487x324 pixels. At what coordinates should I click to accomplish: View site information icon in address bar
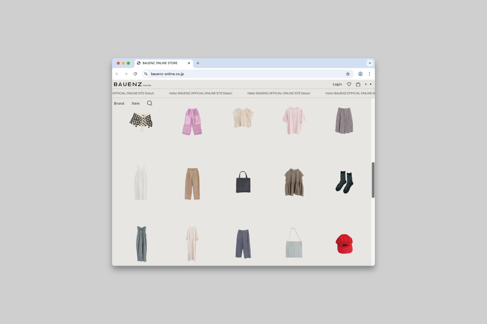146,74
